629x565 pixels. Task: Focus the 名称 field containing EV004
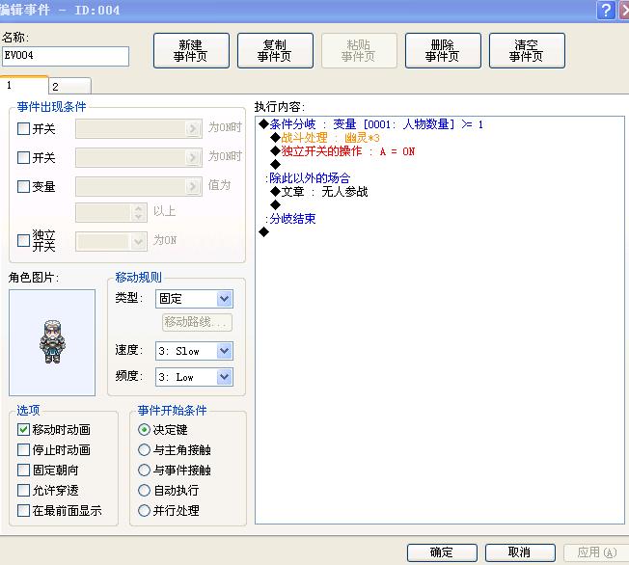[x=66, y=56]
